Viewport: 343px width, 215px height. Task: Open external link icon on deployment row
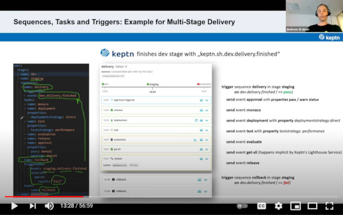pyautogui.click(x=196, y=120)
